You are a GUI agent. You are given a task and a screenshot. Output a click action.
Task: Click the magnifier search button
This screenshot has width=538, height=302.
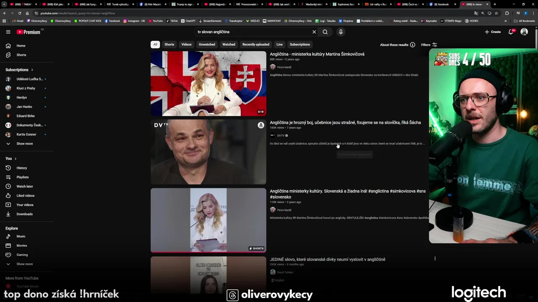tap(325, 32)
